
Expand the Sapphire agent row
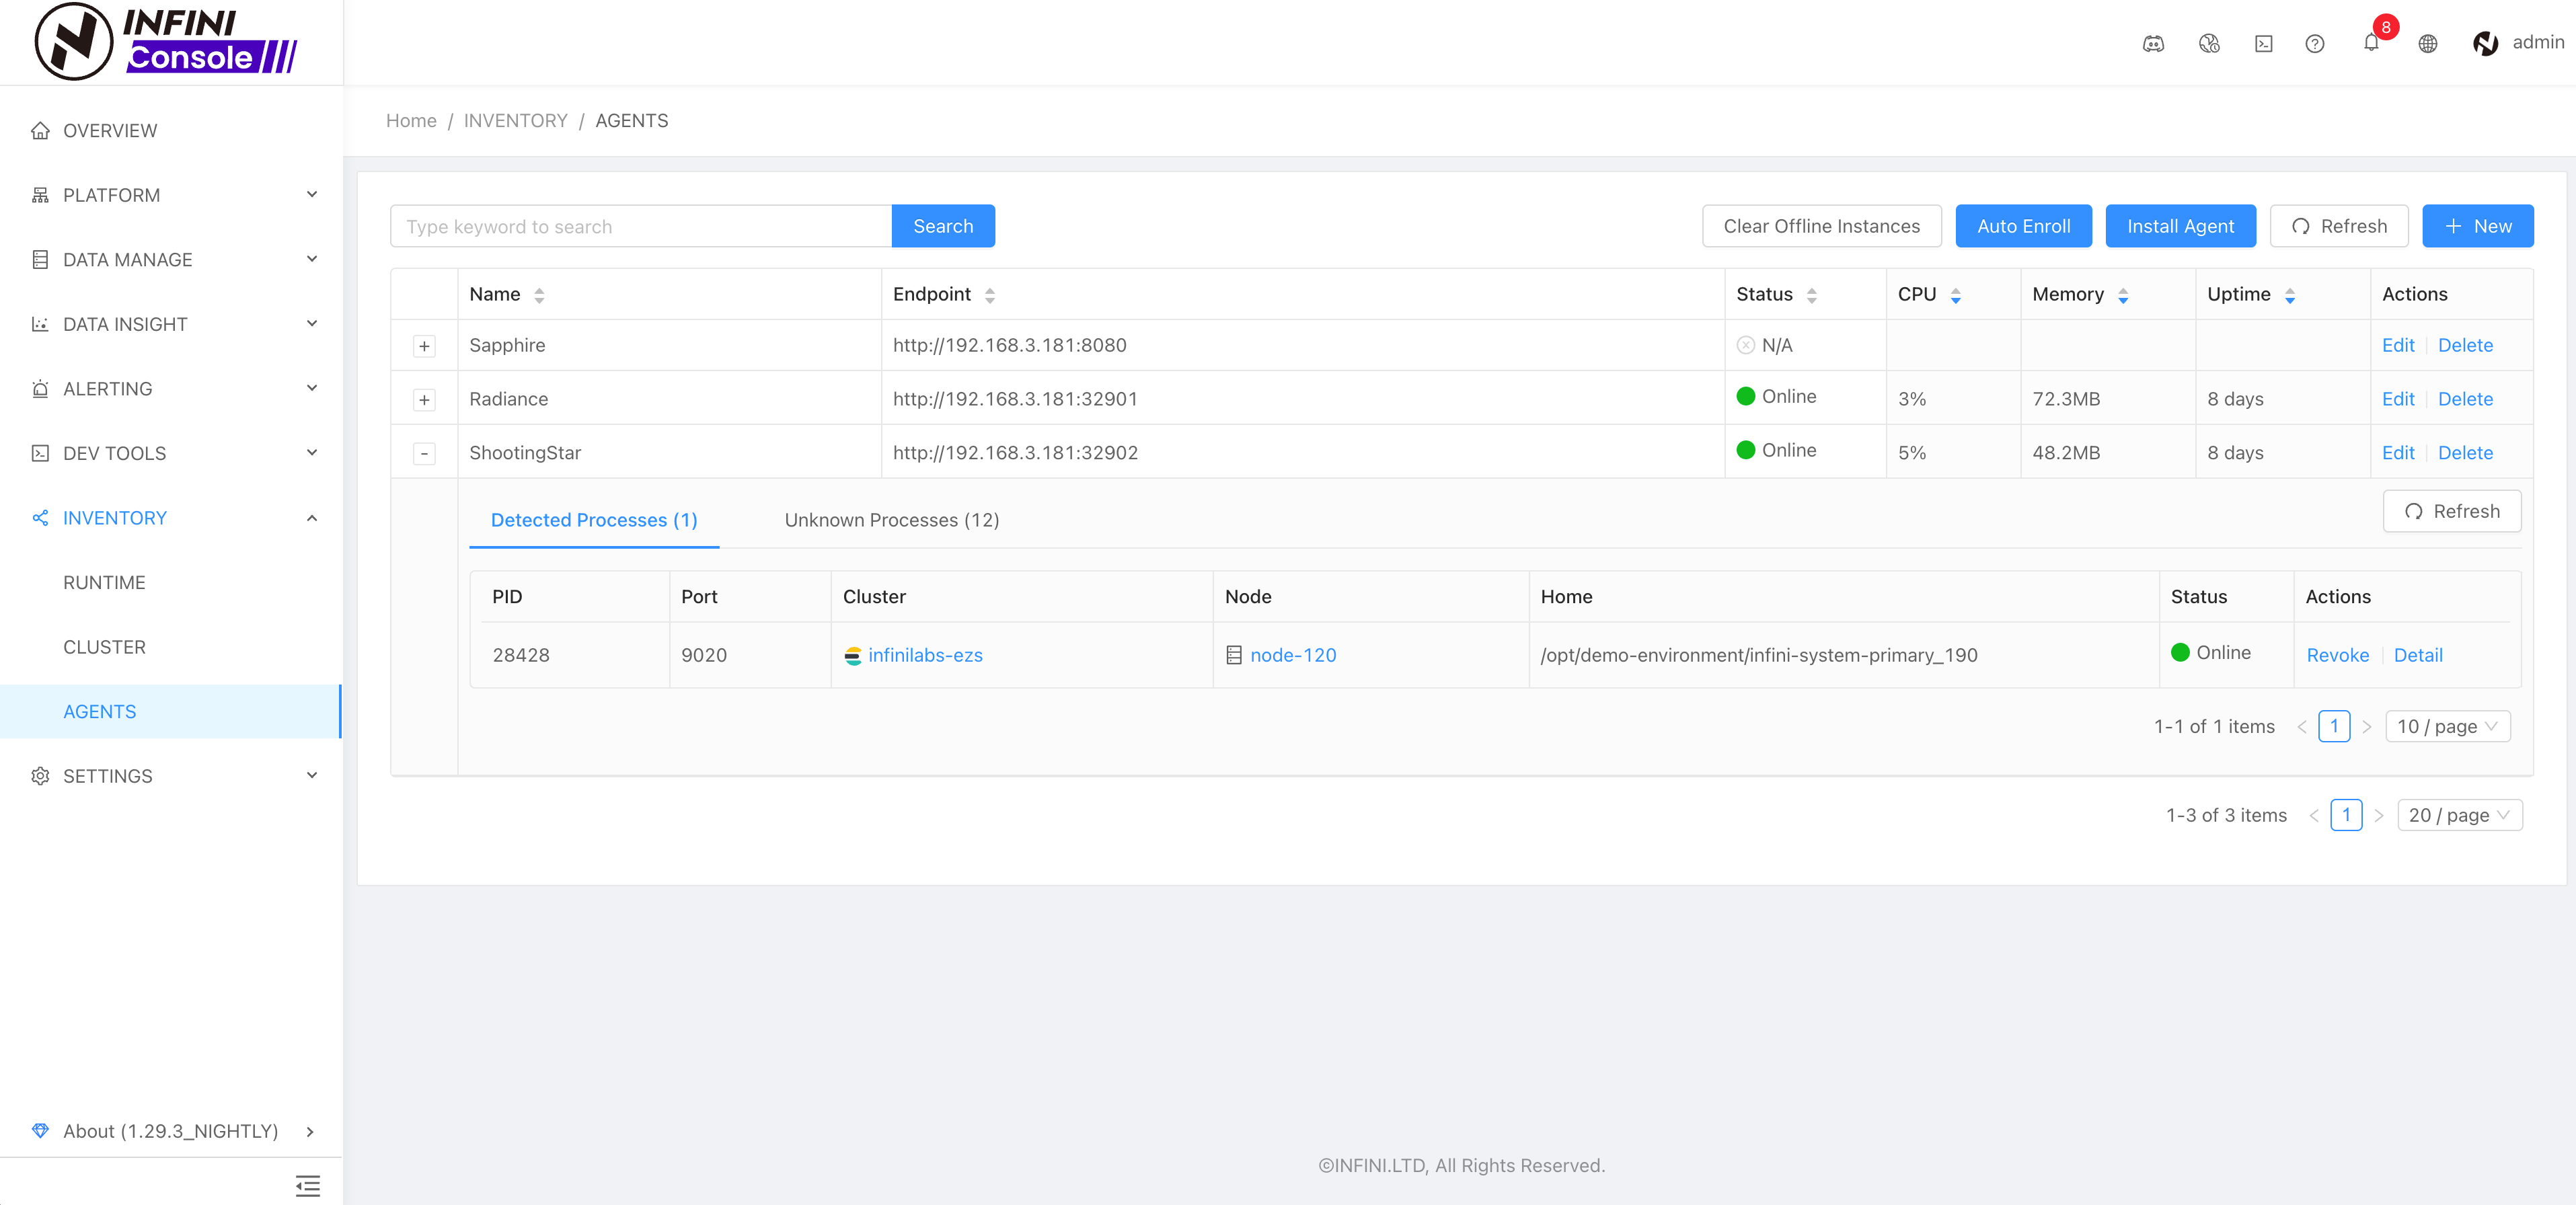tap(424, 346)
